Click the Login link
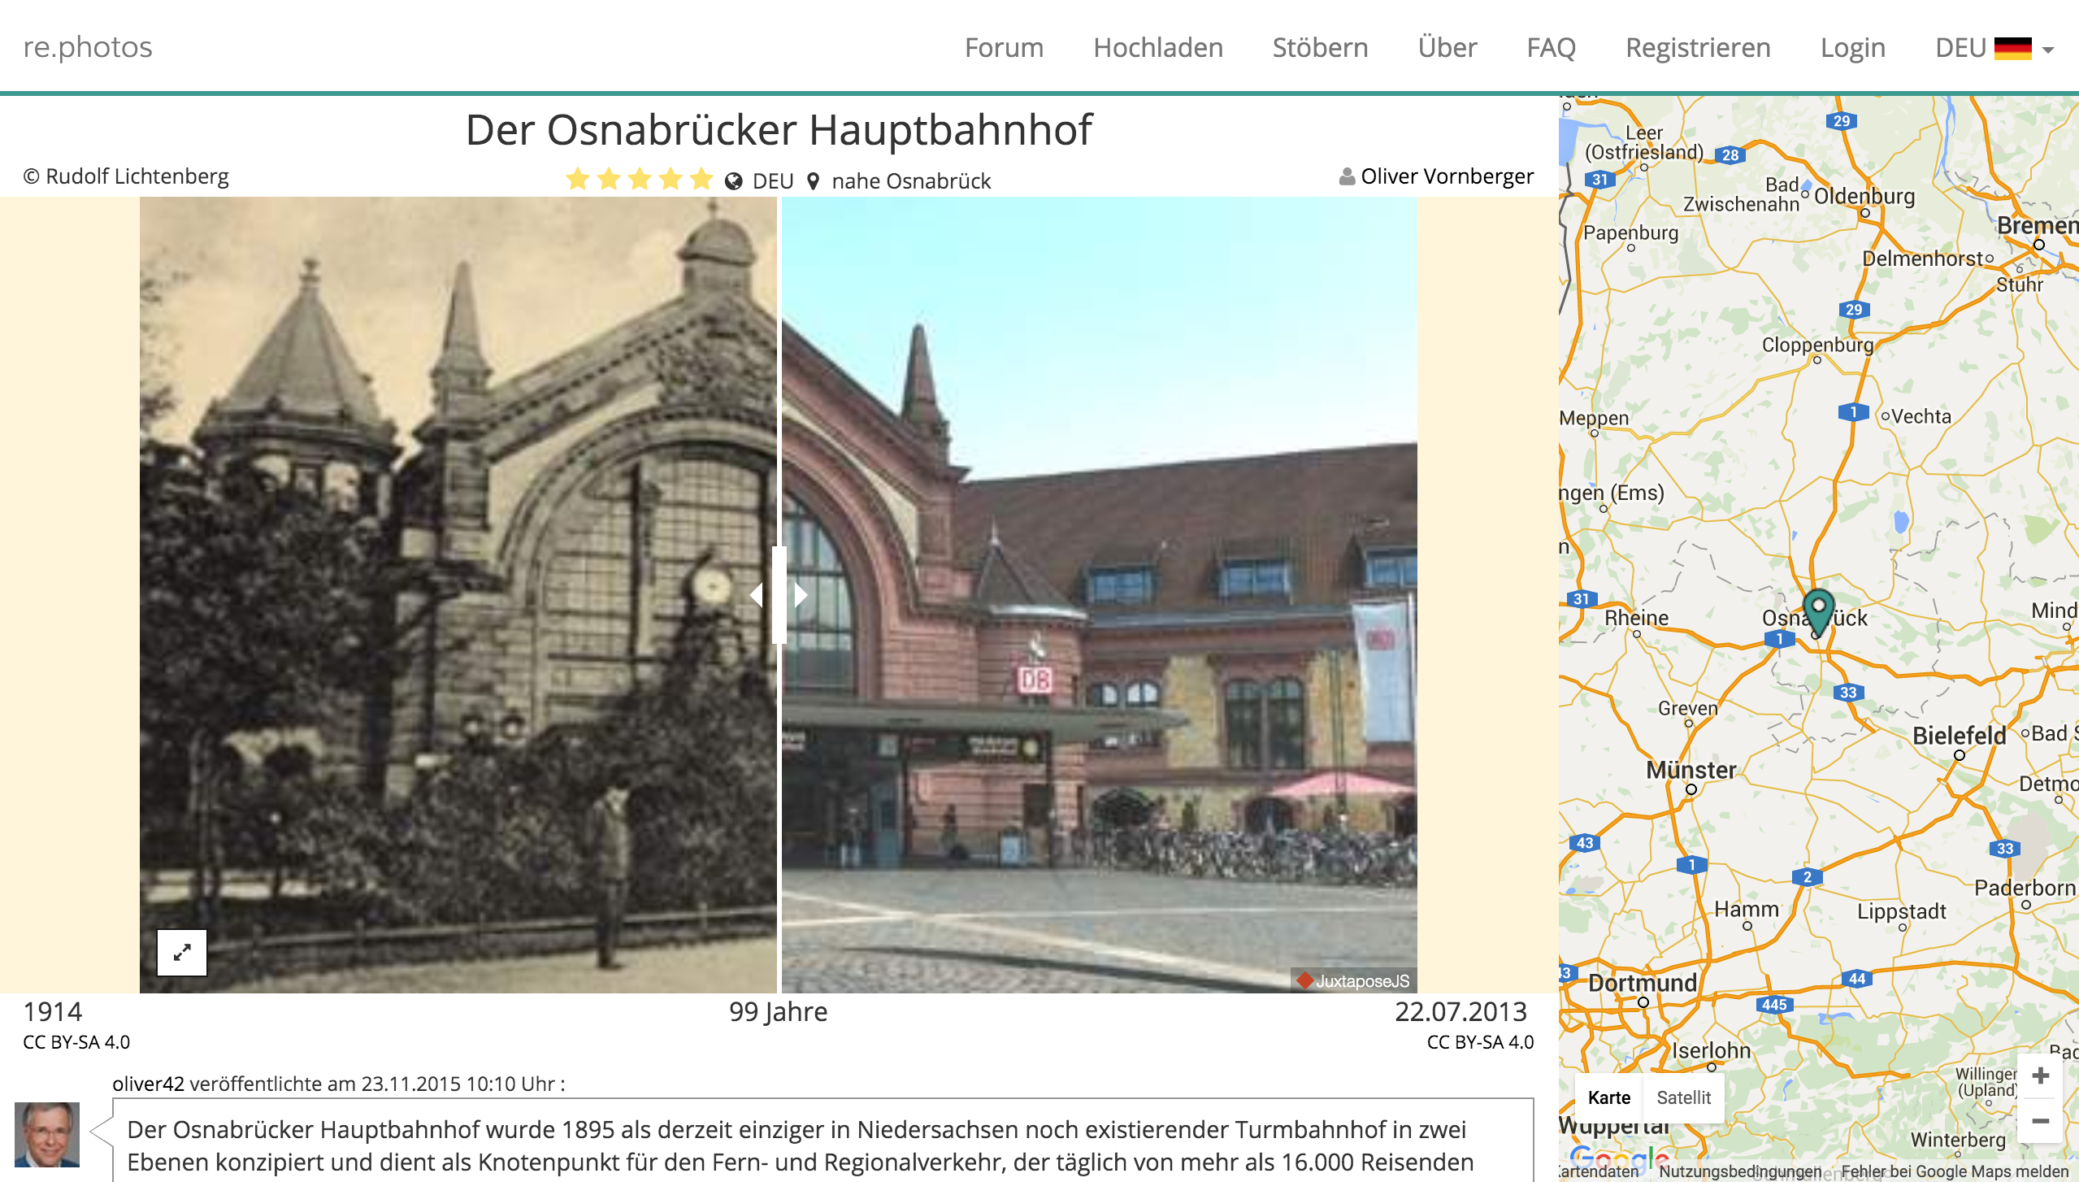This screenshot has width=2079, height=1182. [x=1852, y=48]
